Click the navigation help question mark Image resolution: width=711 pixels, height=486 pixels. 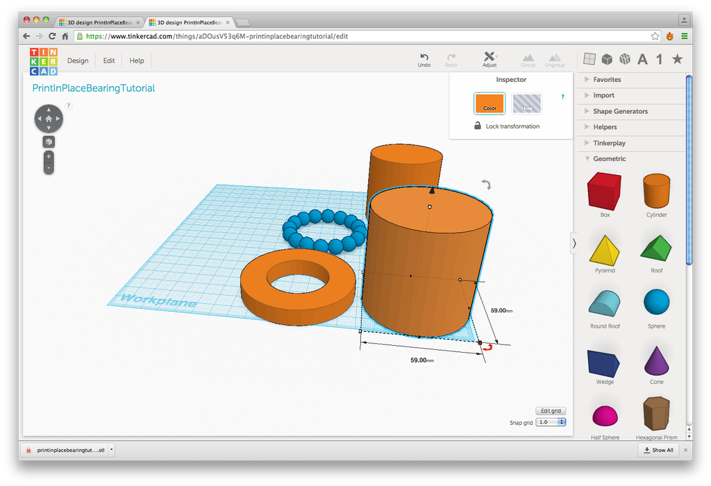pyautogui.click(x=69, y=106)
